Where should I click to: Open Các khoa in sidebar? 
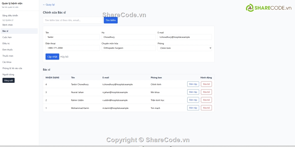[7, 62]
